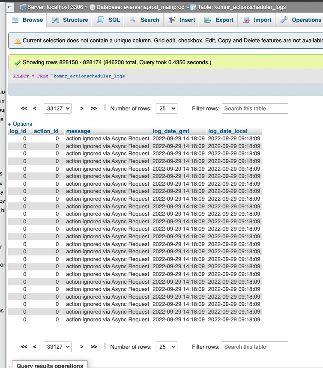Click `komnr_actionscheduler_logs` table name in query

click(x=89, y=76)
